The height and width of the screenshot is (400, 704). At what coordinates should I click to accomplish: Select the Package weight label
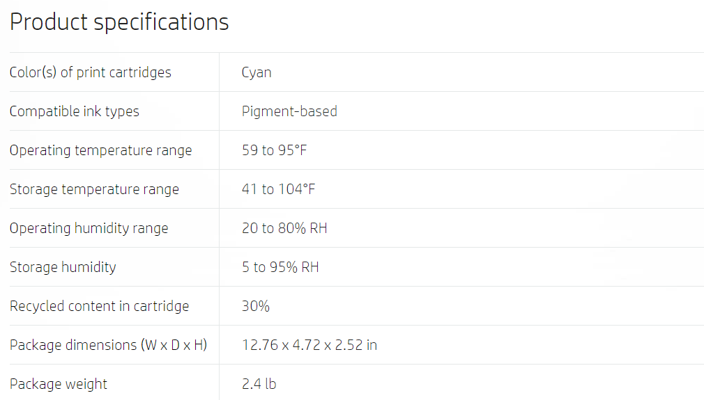(x=59, y=384)
